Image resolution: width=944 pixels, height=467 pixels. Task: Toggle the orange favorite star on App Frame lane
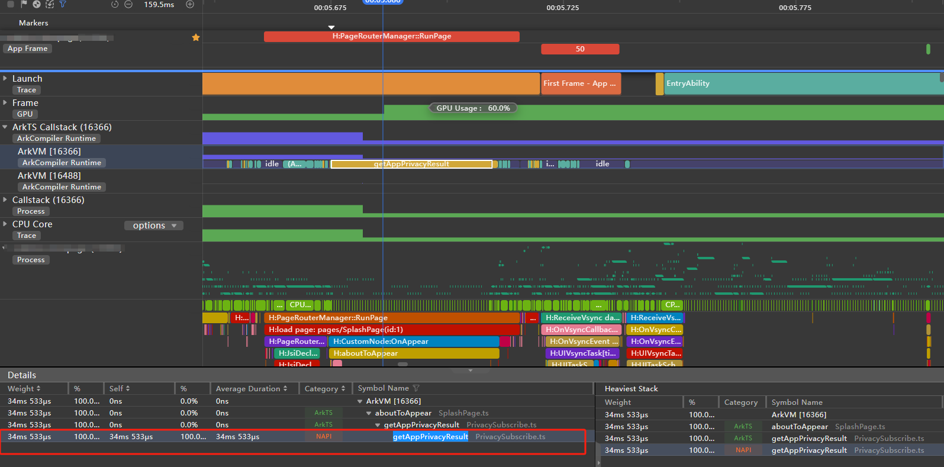196,37
